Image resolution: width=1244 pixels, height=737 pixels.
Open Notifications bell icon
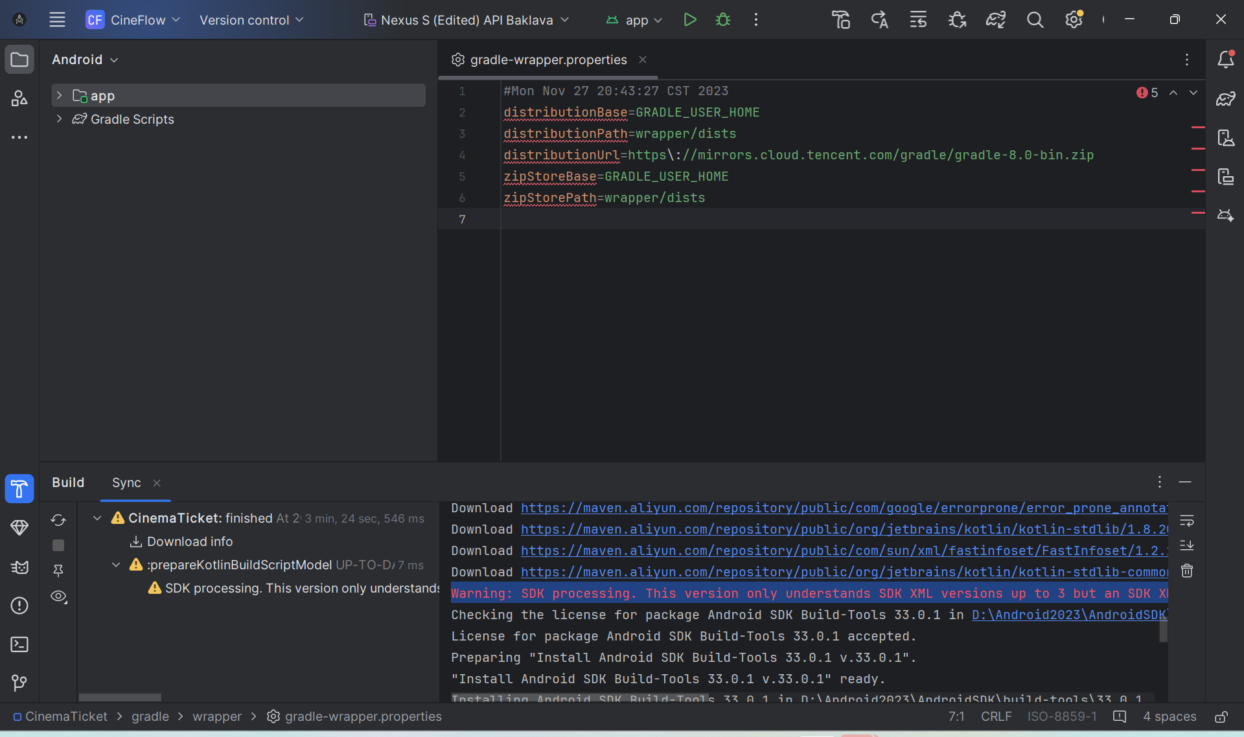point(1225,60)
